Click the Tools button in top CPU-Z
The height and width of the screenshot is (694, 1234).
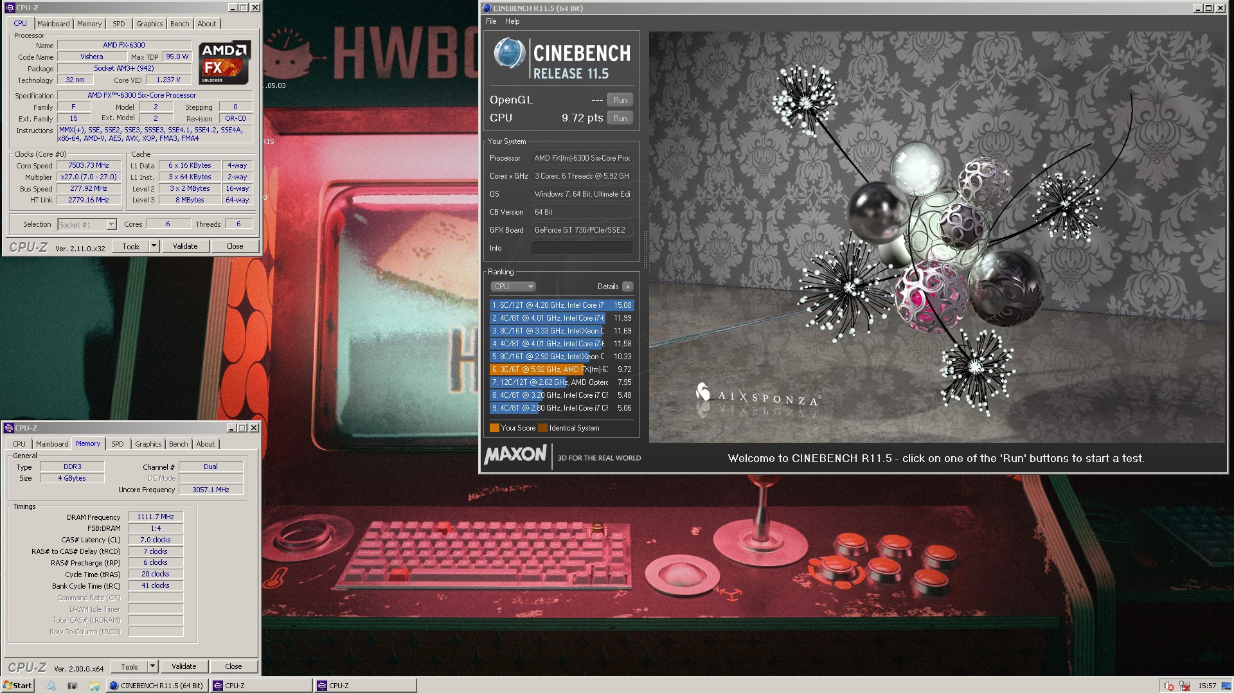point(131,246)
